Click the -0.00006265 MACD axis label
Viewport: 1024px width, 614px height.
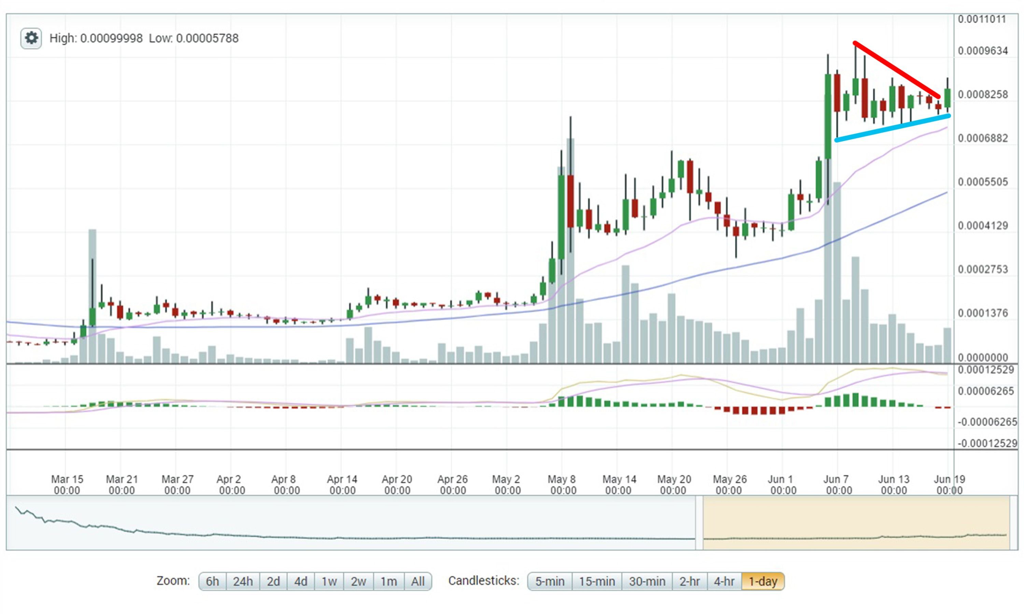987,422
